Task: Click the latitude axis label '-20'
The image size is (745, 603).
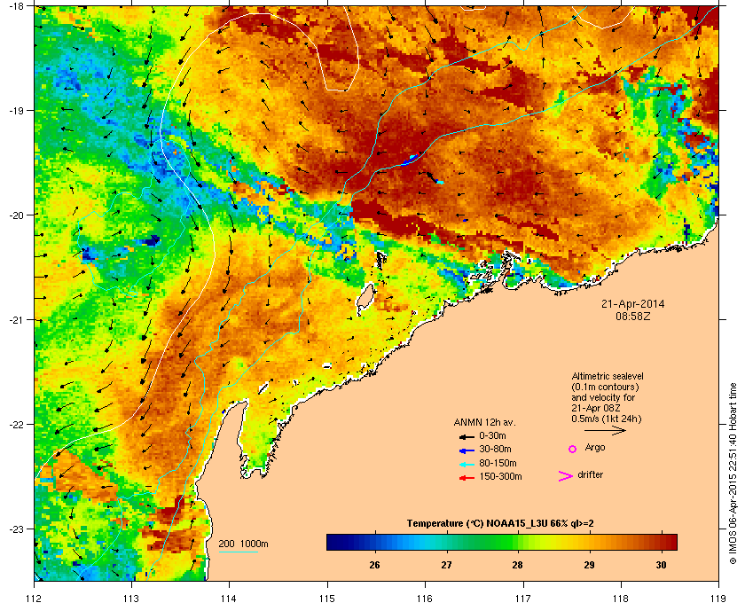Action: tap(17, 215)
